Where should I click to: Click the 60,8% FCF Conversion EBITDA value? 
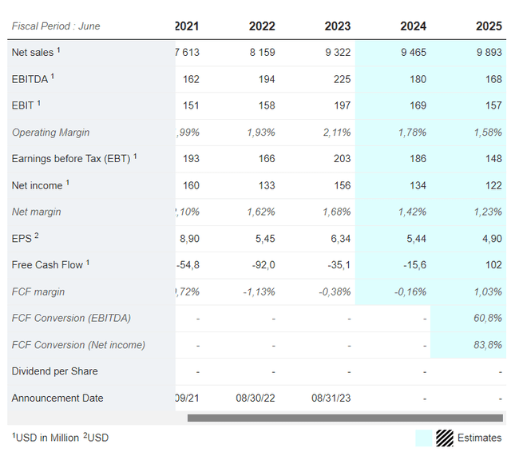pos(487,319)
